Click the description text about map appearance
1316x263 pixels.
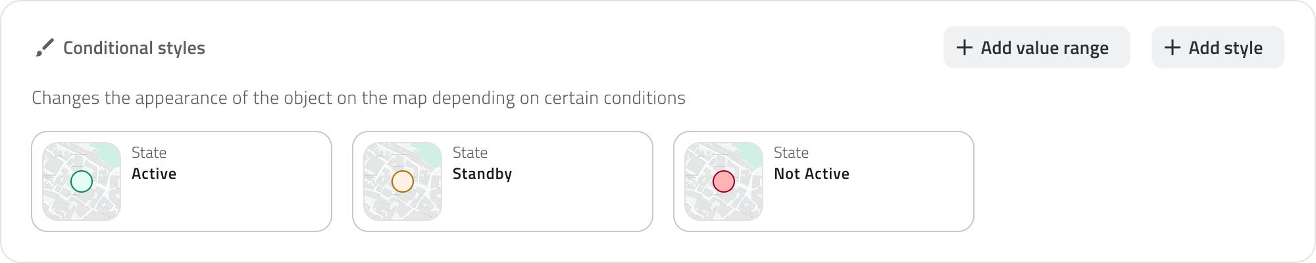pyautogui.click(x=359, y=98)
